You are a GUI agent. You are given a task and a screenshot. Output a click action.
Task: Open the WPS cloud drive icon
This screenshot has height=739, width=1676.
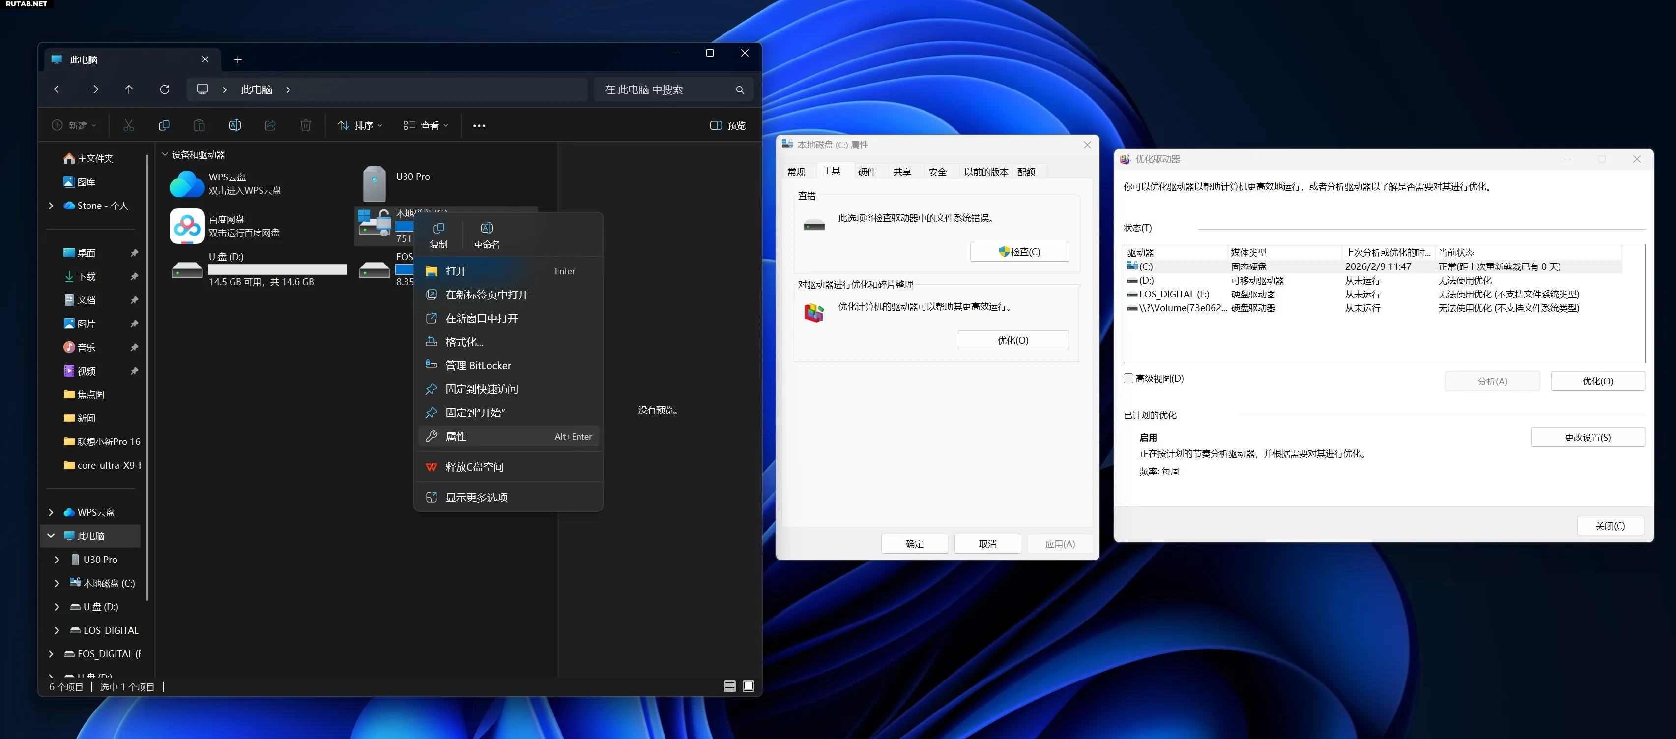tap(187, 183)
